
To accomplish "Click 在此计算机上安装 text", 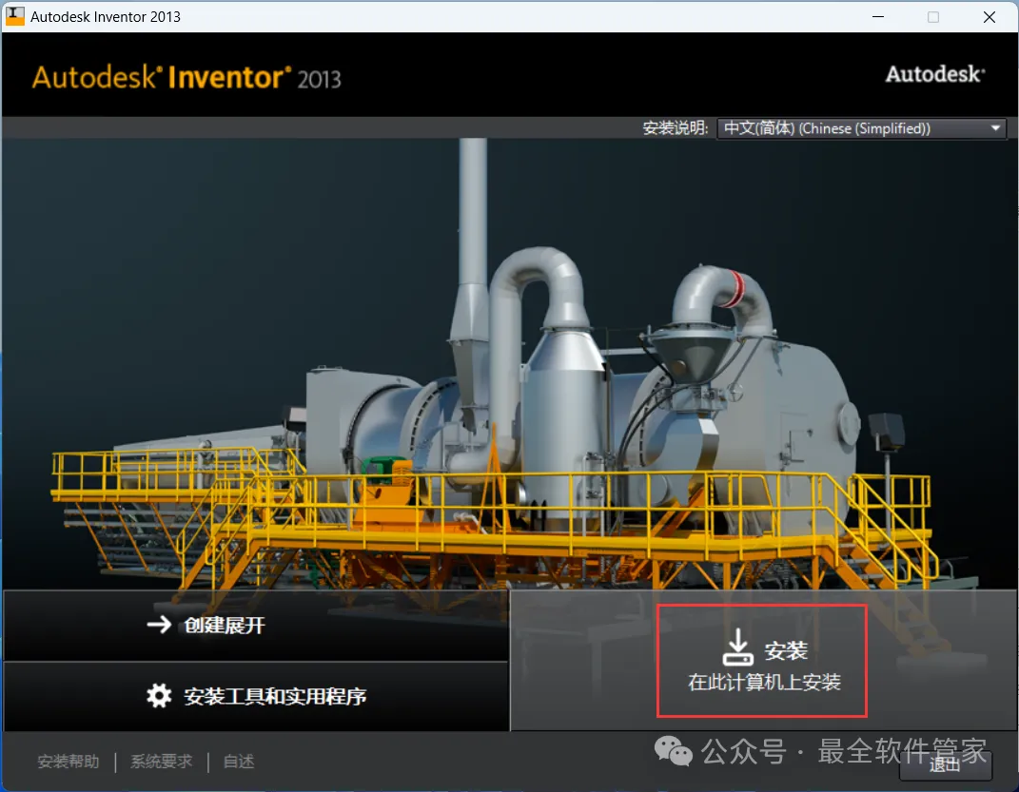I will tap(764, 683).
